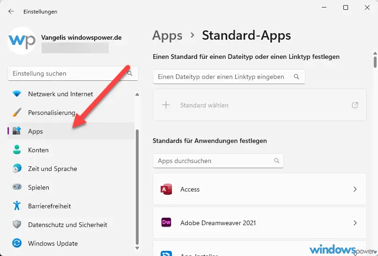The image size is (378, 256).
Task: Click the magnifier in Apps durchsuchen
Action: tap(277, 161)
